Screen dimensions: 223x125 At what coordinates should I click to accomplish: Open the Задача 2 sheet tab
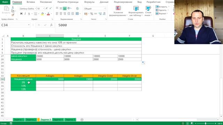coord(31,119)
